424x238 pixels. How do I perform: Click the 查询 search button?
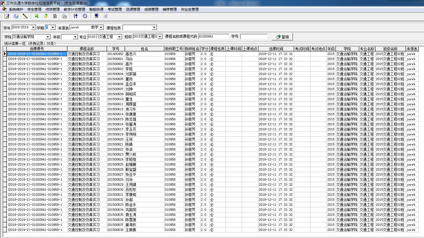(282, 37)
